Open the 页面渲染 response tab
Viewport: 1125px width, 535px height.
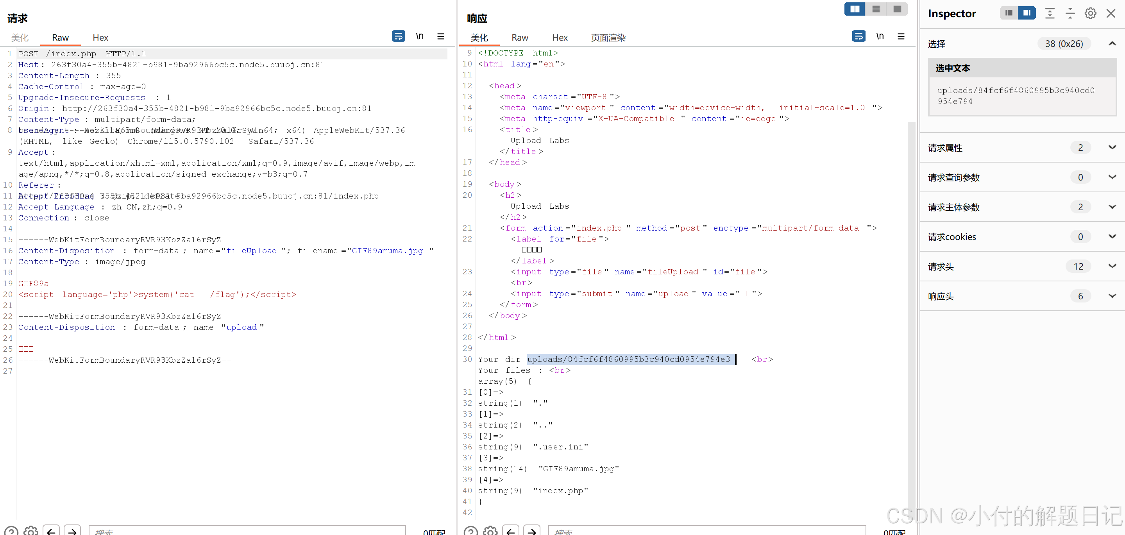[608, 38]
